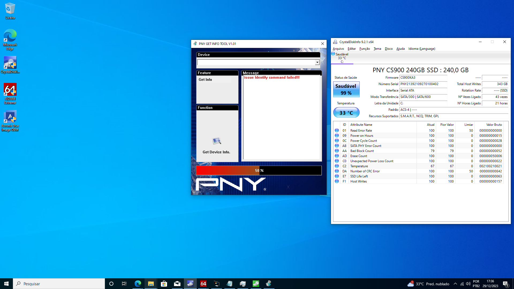The image size is (514, 289).
Task: Open the Função menu
Action: (365, 49)
